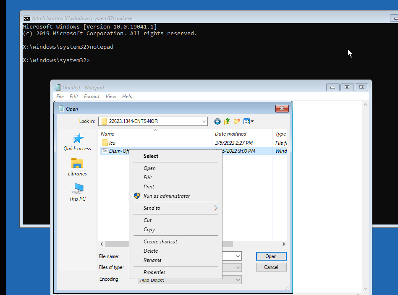Screen dimensions: 398x295
Task: Open Libraries in the places bar
Action: pyautogui.click(x=77, y=167)
